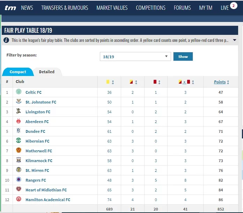Click the Transfermarkt tm logo
The image size is (243, 213).
(x=10, y=8)
